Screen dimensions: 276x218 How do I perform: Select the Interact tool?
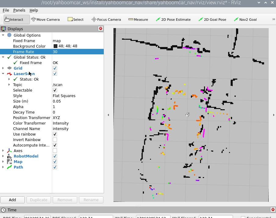16,19
